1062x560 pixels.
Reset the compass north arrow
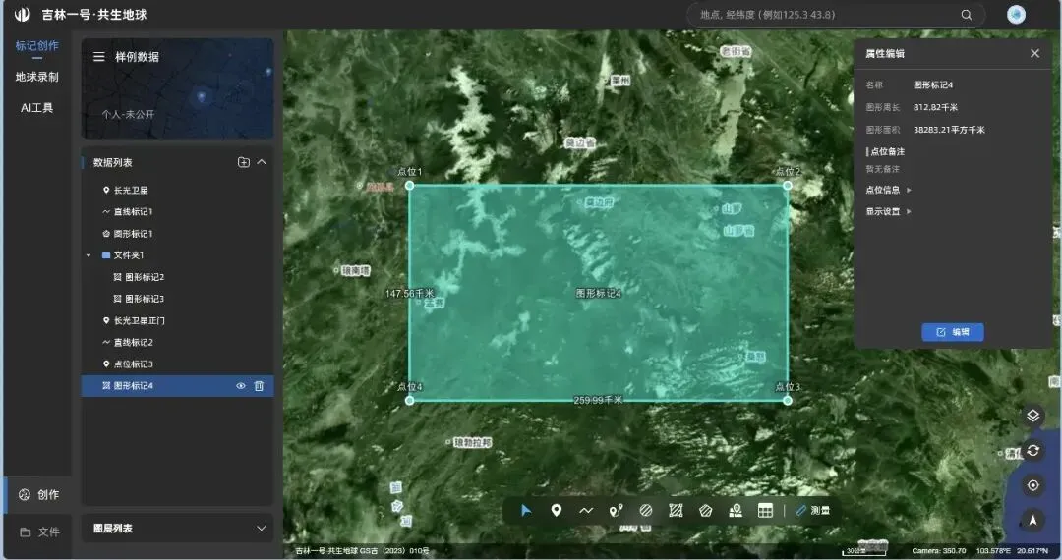(x=1032, y=520)
